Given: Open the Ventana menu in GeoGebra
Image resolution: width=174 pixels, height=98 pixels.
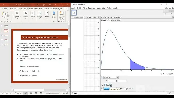Looking at the screenshot, I should [x=109, y=8].
